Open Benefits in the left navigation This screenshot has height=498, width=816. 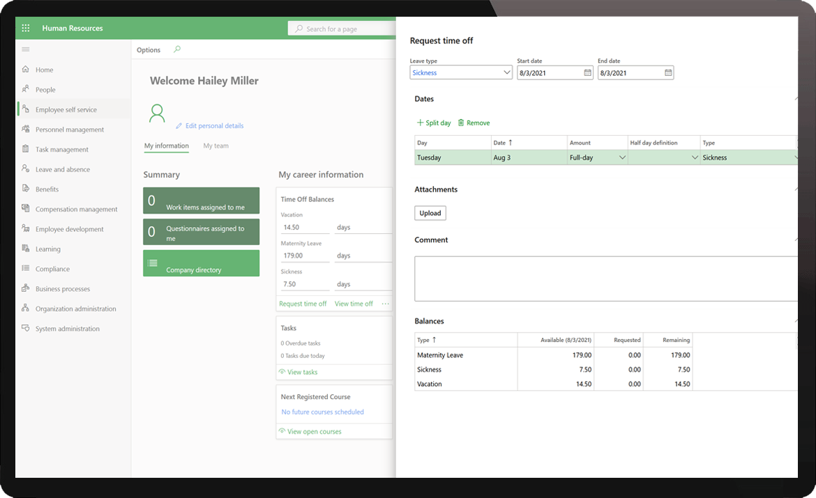coord(47,189)
